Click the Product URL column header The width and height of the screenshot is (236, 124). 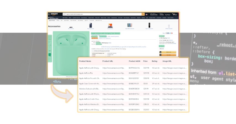coord(107,61)
